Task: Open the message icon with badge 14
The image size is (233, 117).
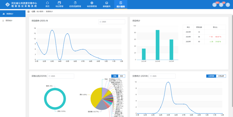Action: (x=221, y=4)
